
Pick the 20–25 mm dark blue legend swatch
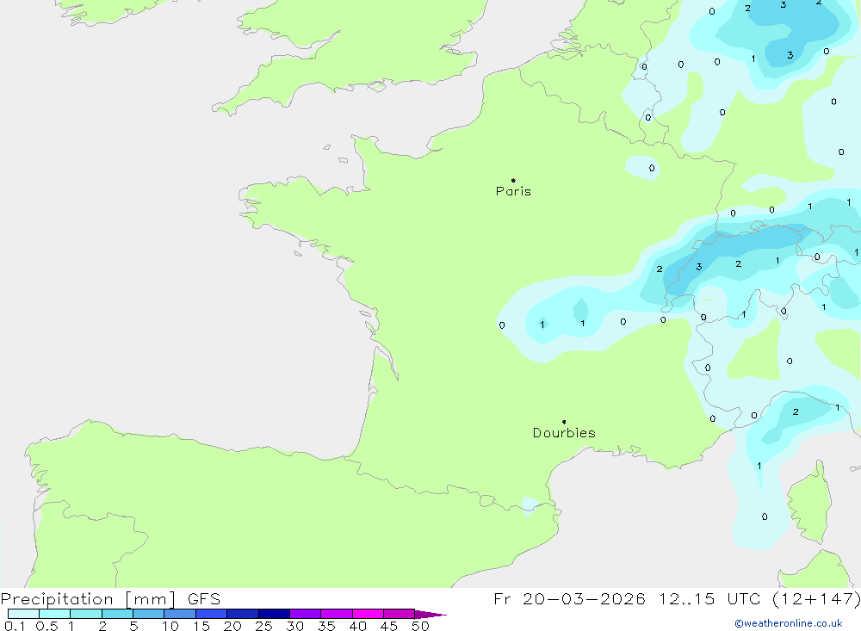click(243, 614)
